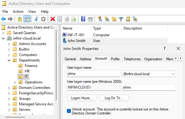Click Add to group toolbar icon
Viewport: 185px width, 119px height.
135,19
